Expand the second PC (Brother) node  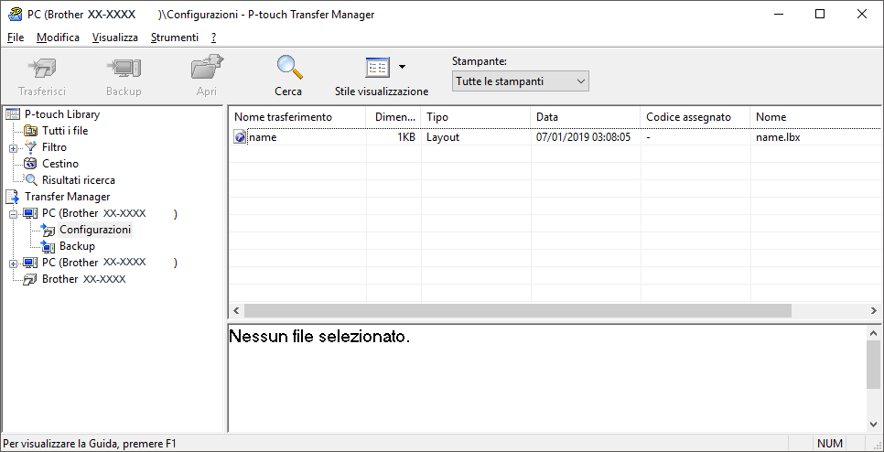(x=14, y=264)
